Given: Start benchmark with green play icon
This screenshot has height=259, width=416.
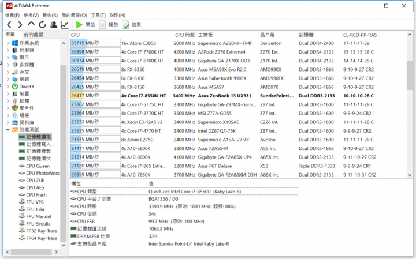Looking at the screenshot, I should [79, 25].
